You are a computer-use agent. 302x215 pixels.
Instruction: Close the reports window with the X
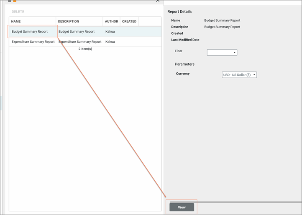158,1
